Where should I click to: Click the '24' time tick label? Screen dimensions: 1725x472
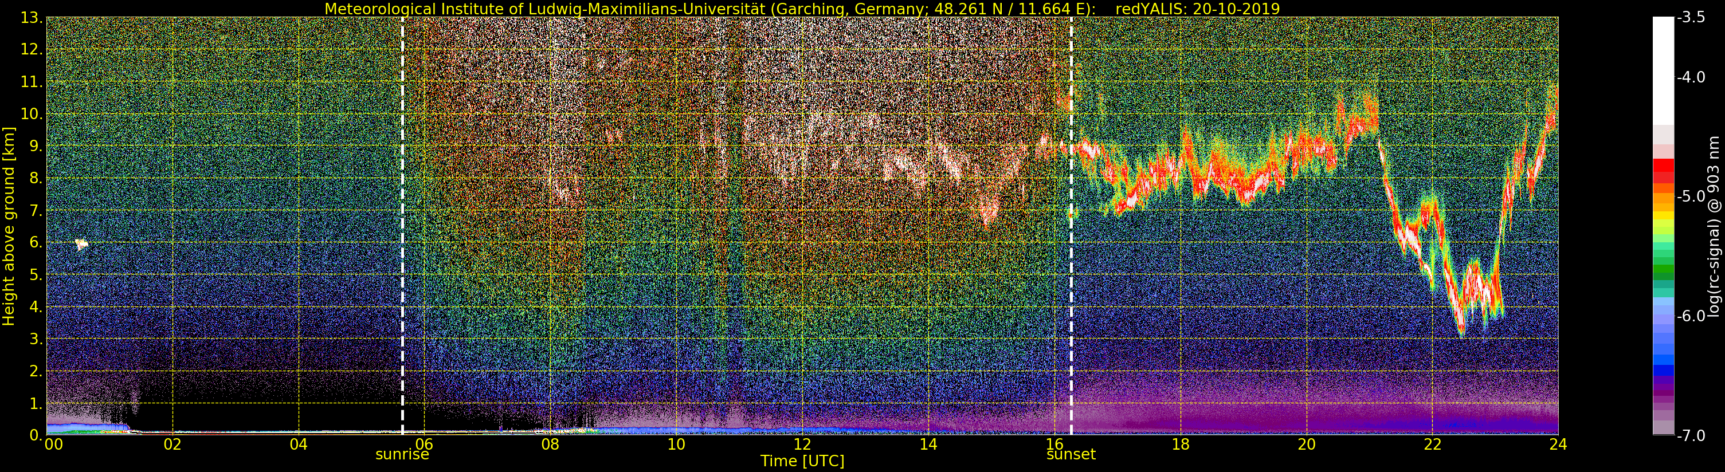coord(1558,444)
